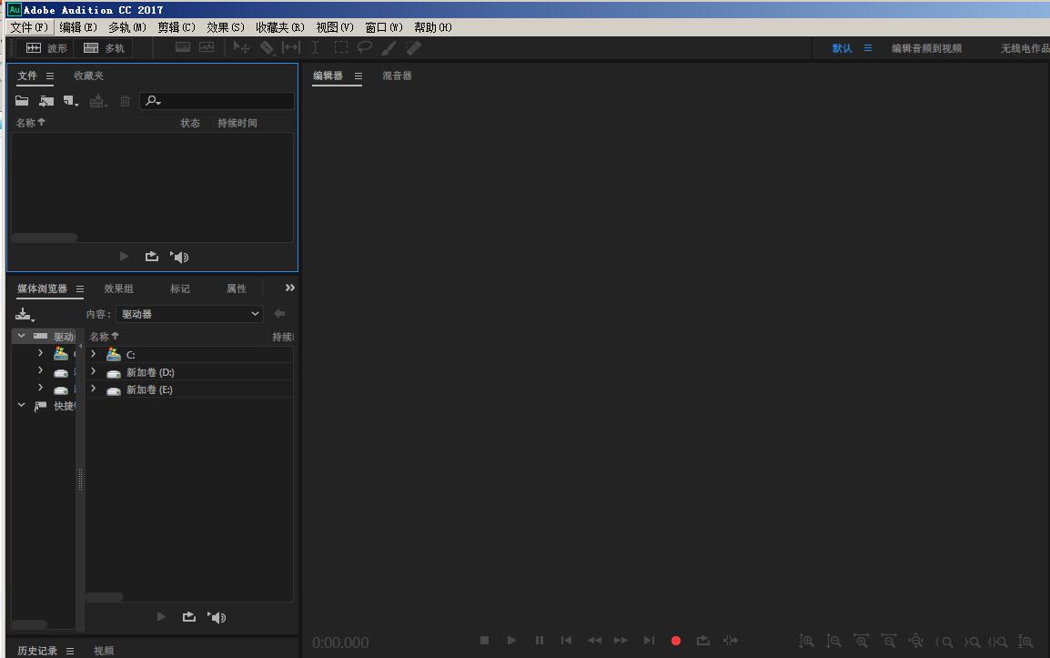Open the 窗口(W) menu
The width and height of the screenshot is (1050, 658).
click(x=384, y=27)
